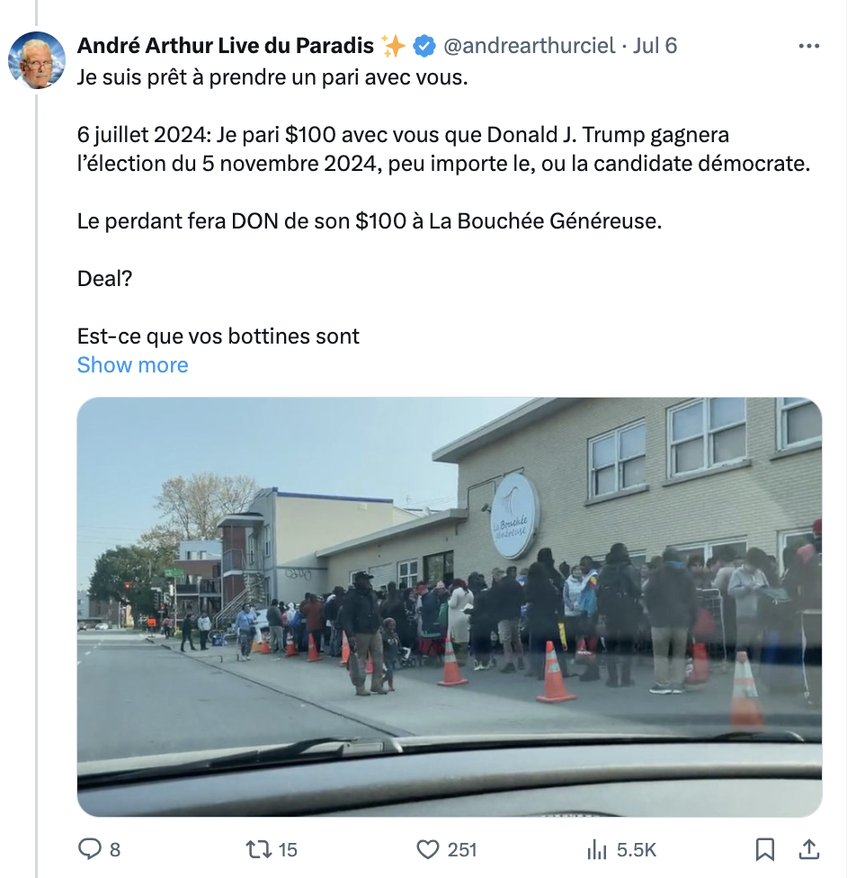This screenshot has height=878, width=856.
Task: Open André Arthur's profile avatar
Action: pyautogui.click(x=37, y=60)
